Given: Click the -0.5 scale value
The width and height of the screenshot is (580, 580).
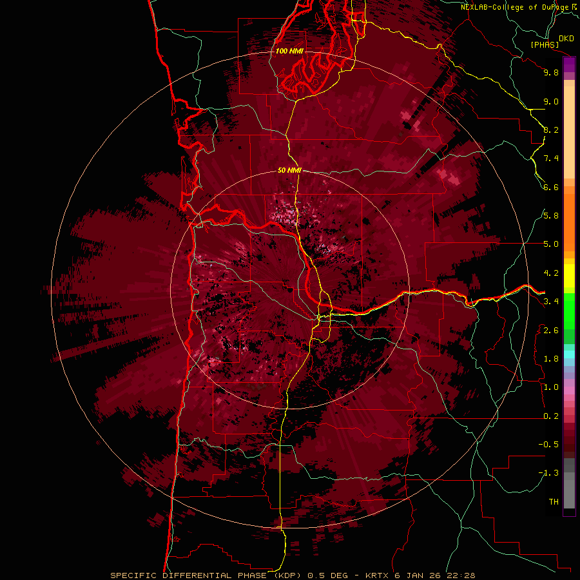Looking at the screenshot, I should (x=548, y=445).
